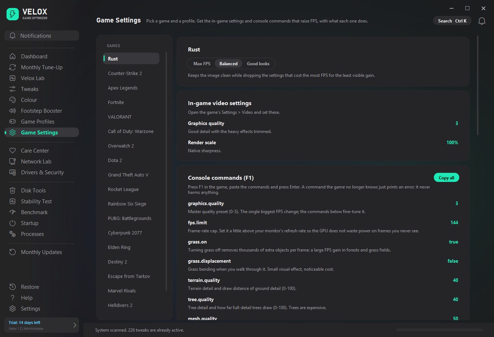The height and width of the screenshot is (337, 494).
Task: Click the Disk Tools trash icon
Action: click(12, 190)
